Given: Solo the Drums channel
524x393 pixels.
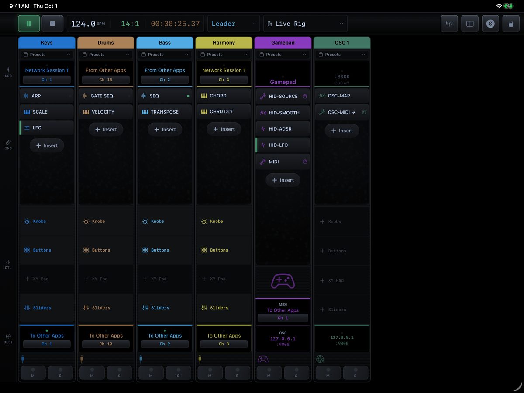Looking at the screenshot, I should pos(119,373).
